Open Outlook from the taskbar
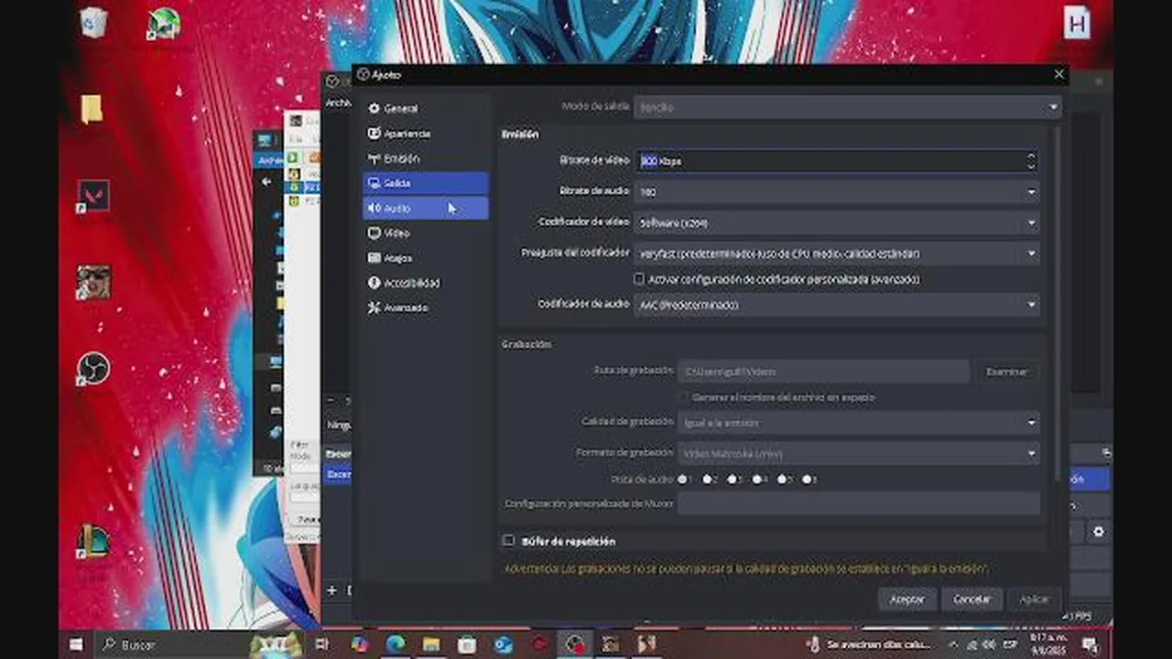Screen dimensions: 1172x659 (503, 644)
